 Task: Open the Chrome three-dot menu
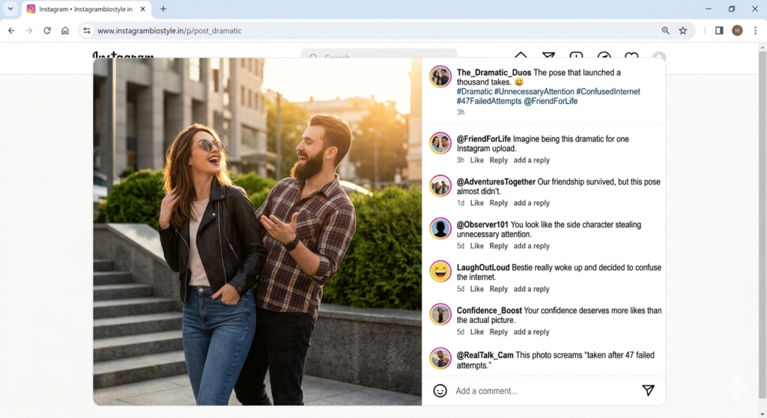coord(755,30)
